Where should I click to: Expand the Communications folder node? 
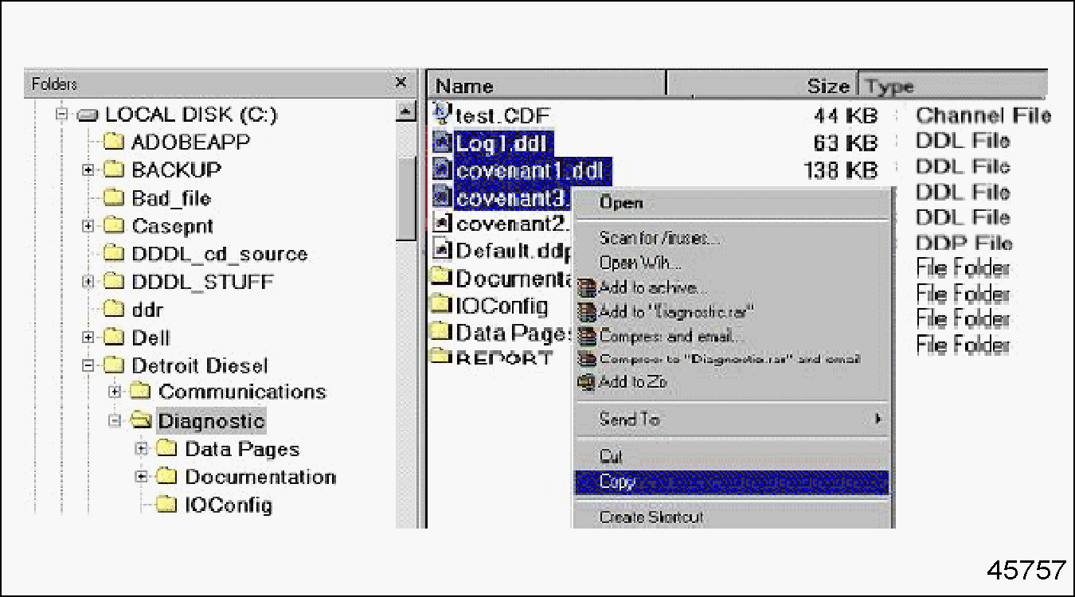(x=115, y=392)
